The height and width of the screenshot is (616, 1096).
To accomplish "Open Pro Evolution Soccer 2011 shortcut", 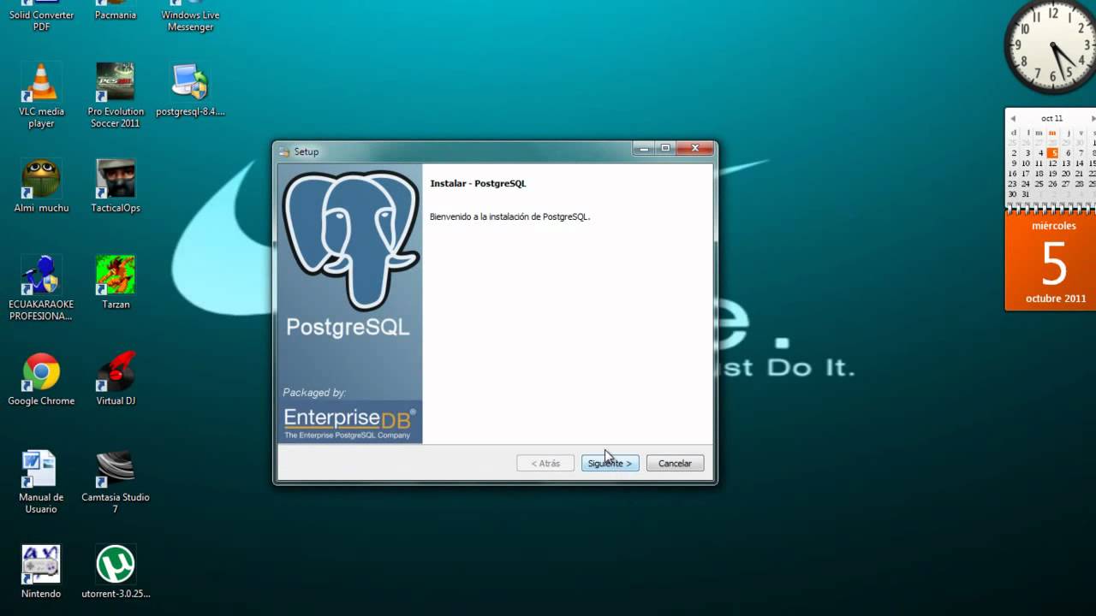I will click(x=116, y=94).
